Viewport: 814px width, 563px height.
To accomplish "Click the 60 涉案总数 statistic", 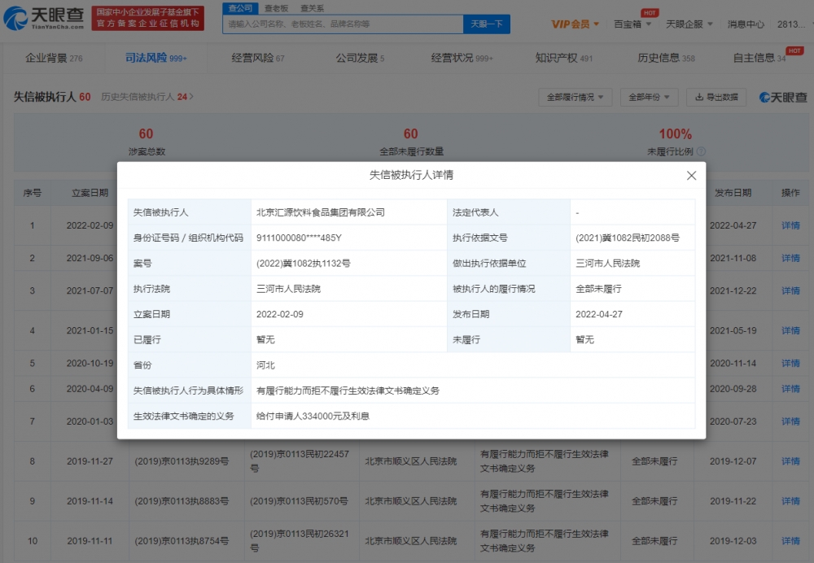I will tap(147, 142).
